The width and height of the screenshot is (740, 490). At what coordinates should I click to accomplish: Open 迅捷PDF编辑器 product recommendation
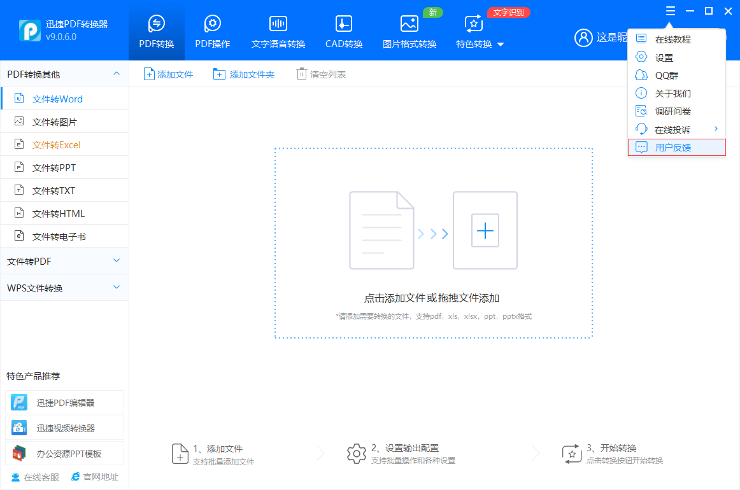65,402
